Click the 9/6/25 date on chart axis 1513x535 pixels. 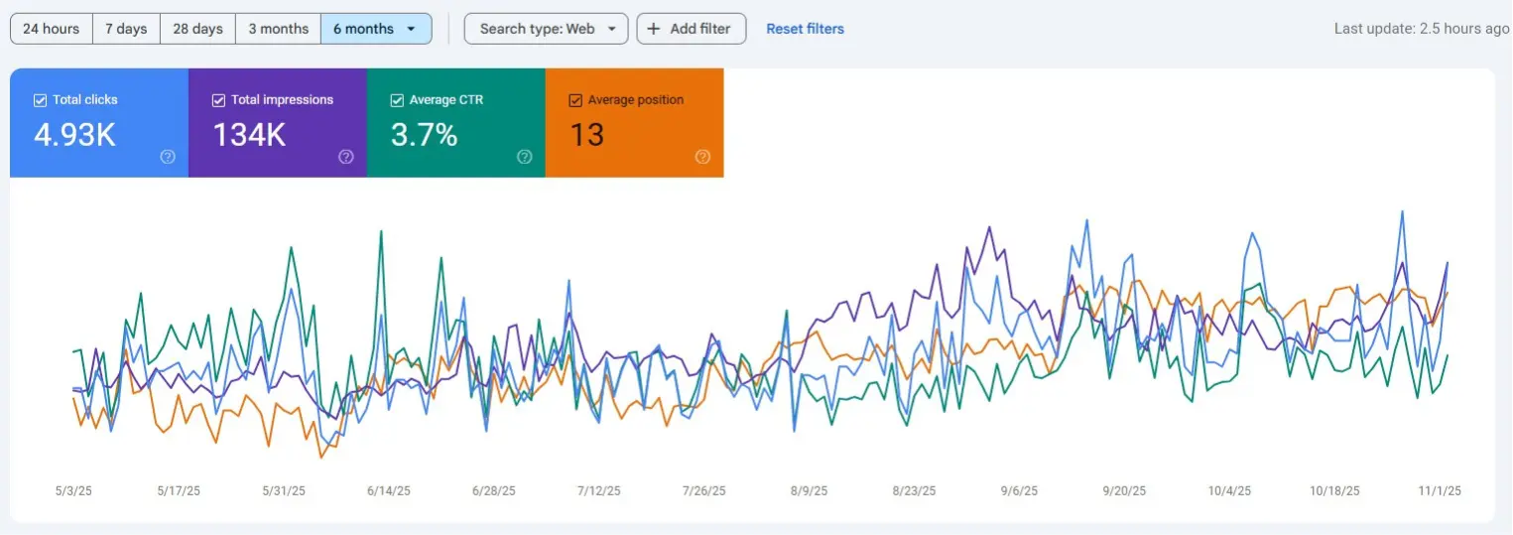point(1019,491)
